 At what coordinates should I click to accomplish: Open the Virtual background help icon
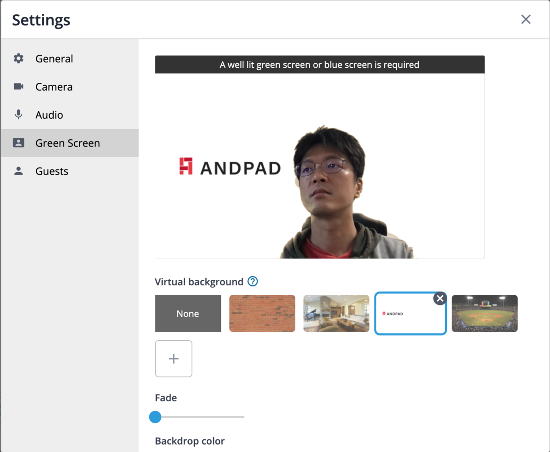point(253,281)
